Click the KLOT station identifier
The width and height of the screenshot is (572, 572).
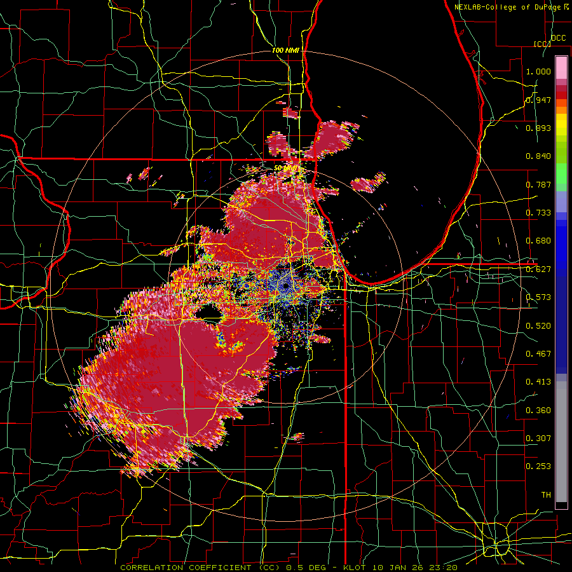click(x=354, y=568)
